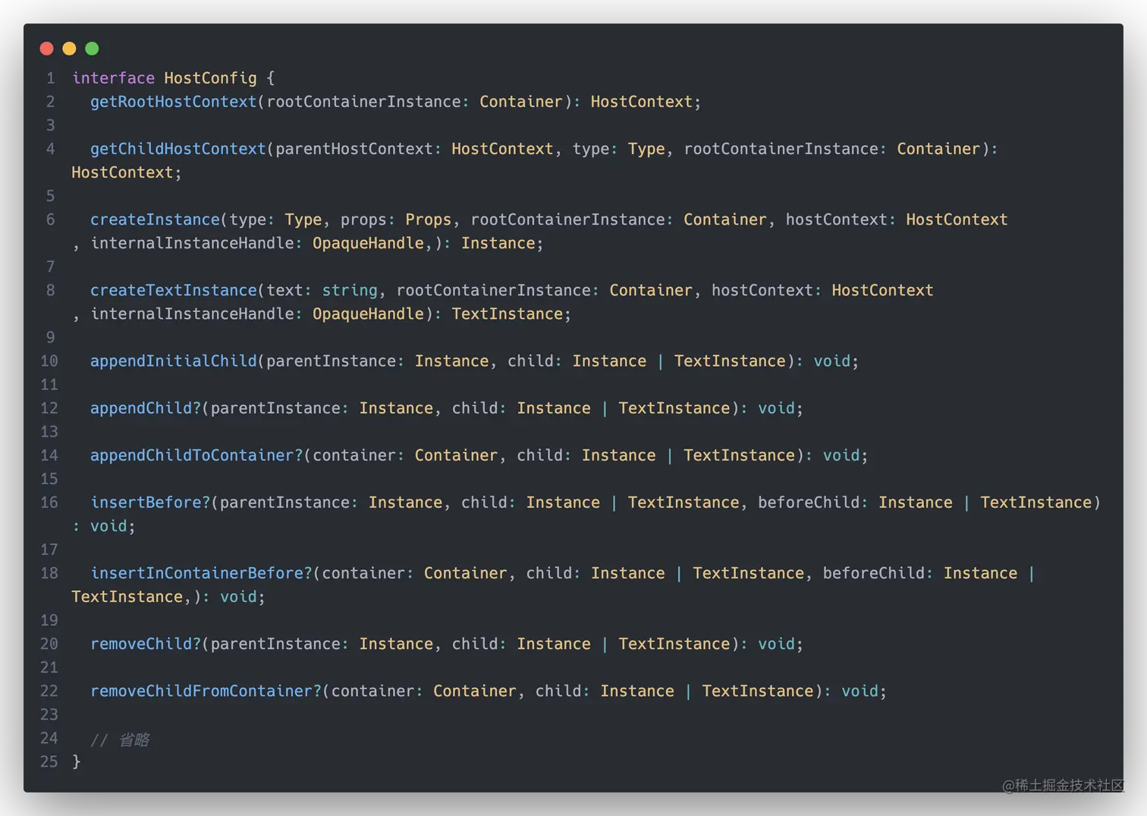Click the green maximize window dot
Viewport: 1147px width, 816px height.
point(92,49)
